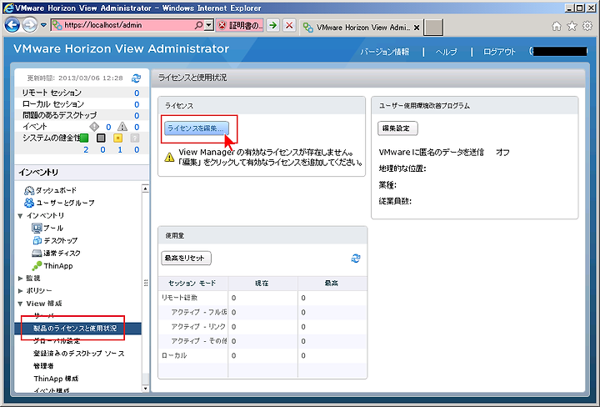Click the ライセンスを編集... button
The image size is (600, 407).
point(197,128)
